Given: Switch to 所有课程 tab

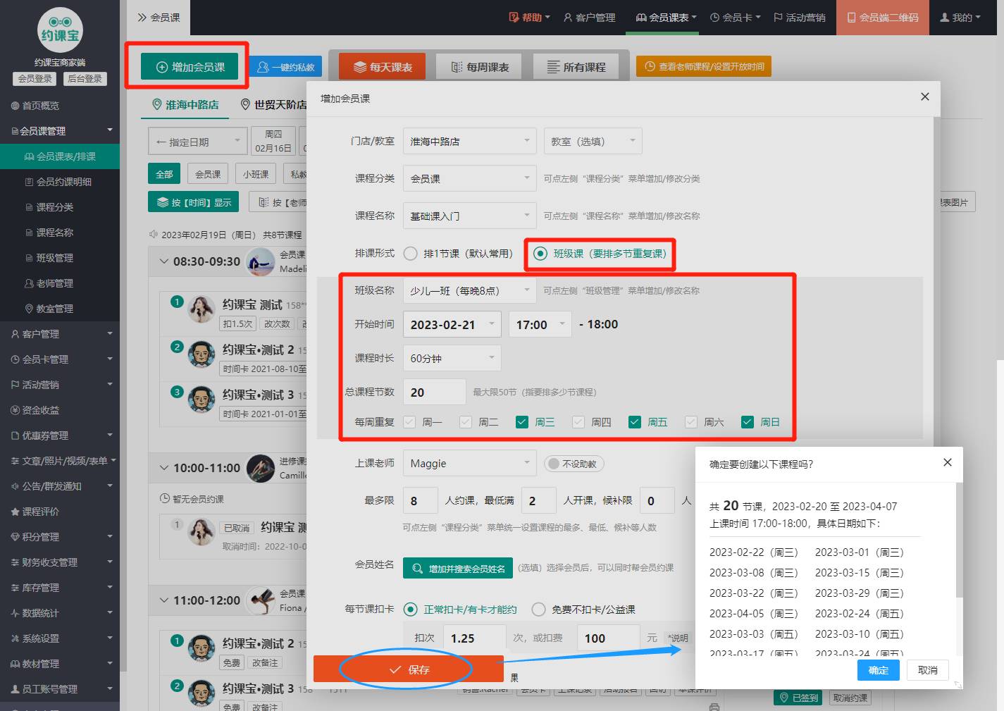Looking at the screenshot, I should point(576,67).
